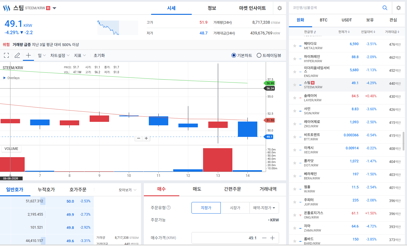Screen dimensions: 407x246
Task: Favorite 온톨로지가스 using star icon
Action: tap(295, 215)
